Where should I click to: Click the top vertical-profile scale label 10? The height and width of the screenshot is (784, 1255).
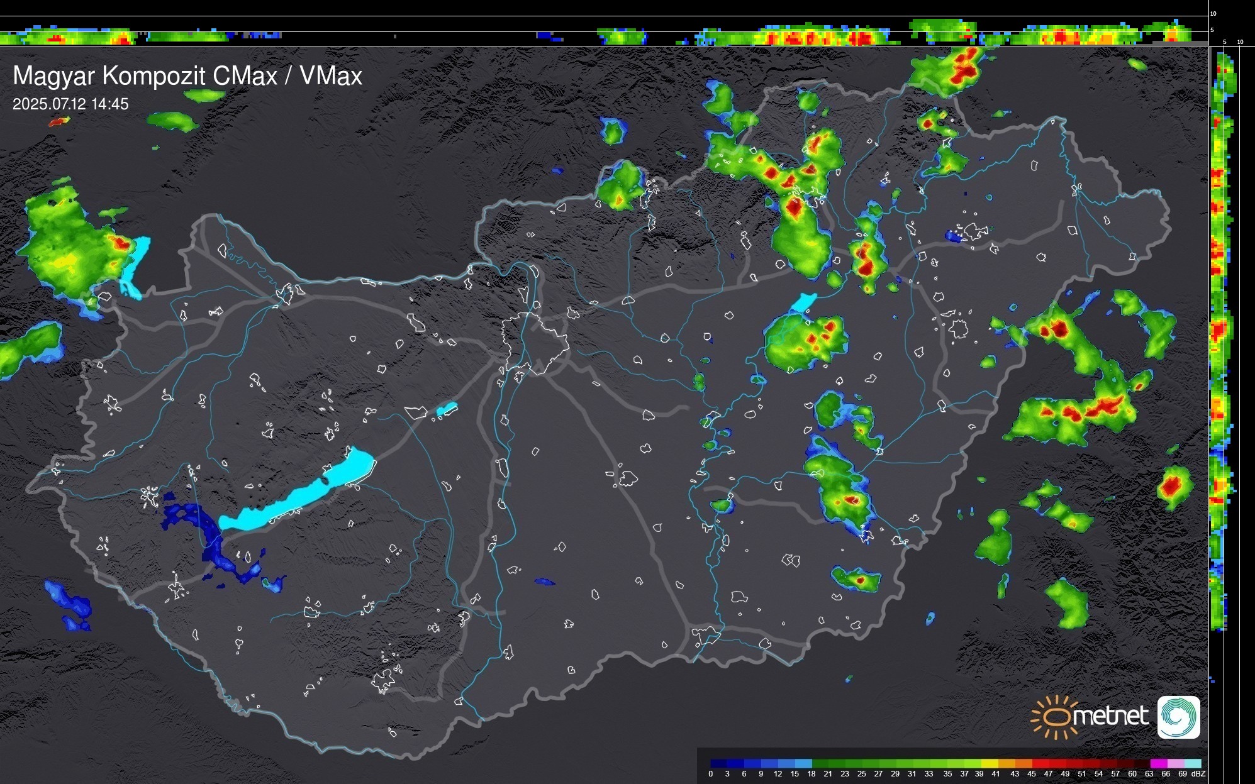coord(1213,13)
